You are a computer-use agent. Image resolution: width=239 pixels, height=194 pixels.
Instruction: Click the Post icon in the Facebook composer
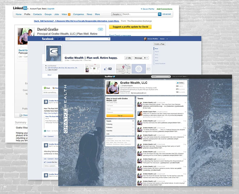pyautogui.click(x=45, y=88)
